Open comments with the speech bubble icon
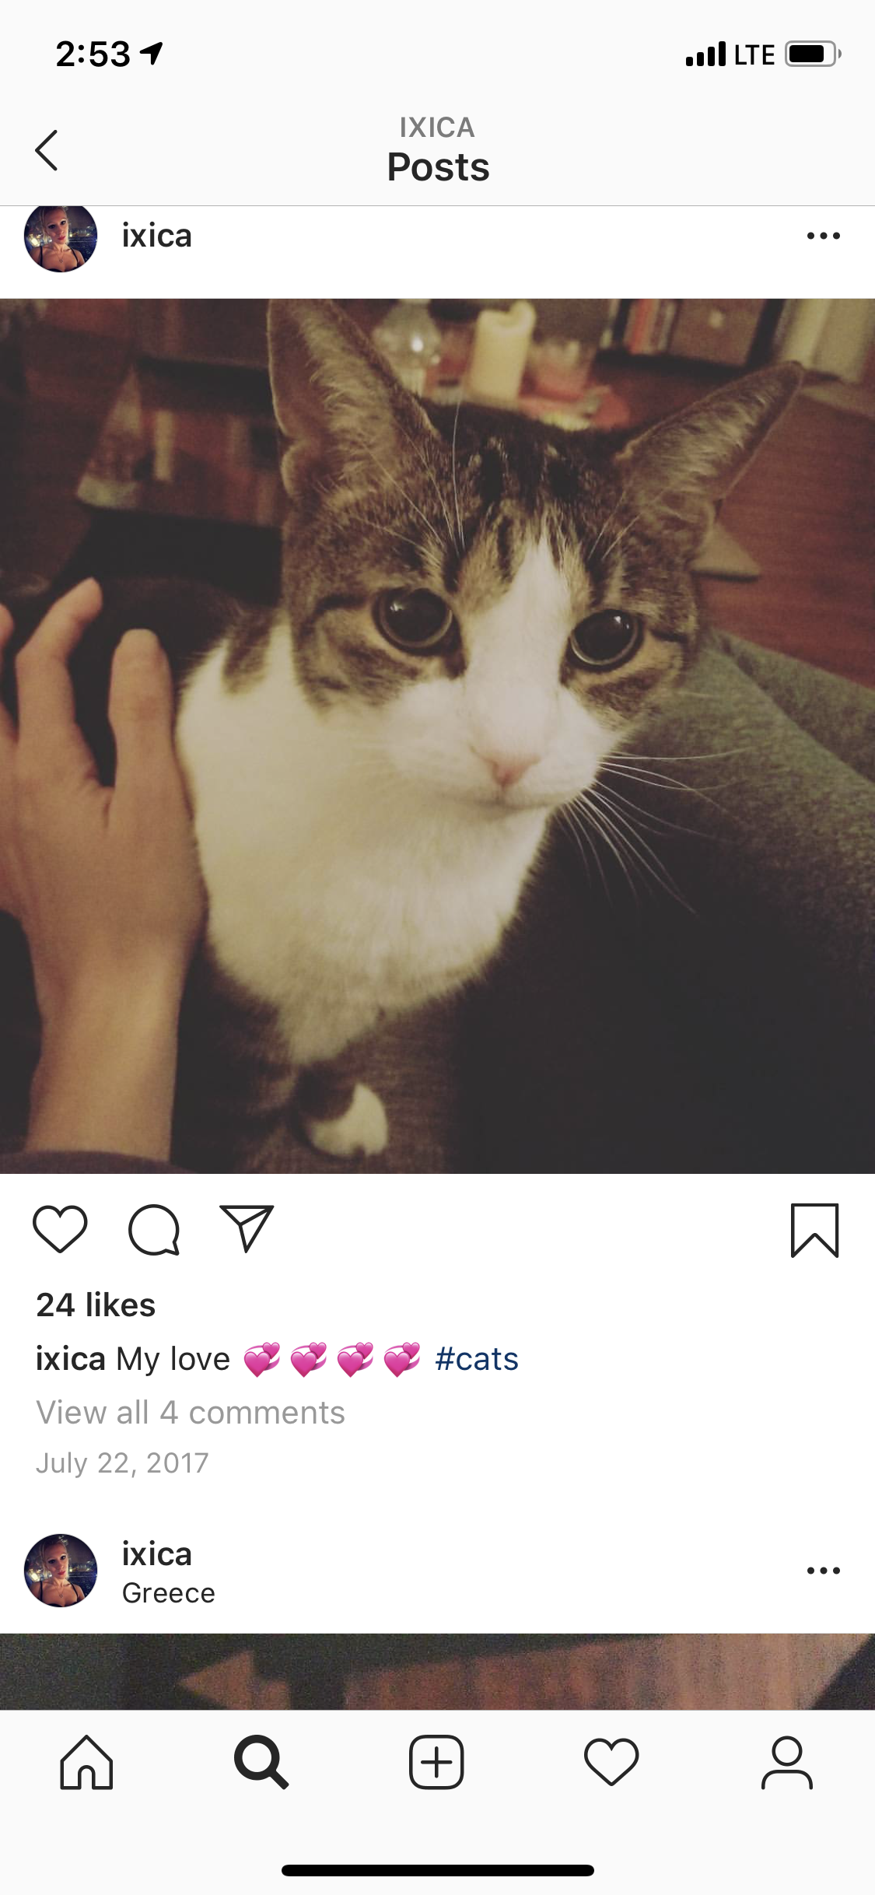 pos(154,1230)
